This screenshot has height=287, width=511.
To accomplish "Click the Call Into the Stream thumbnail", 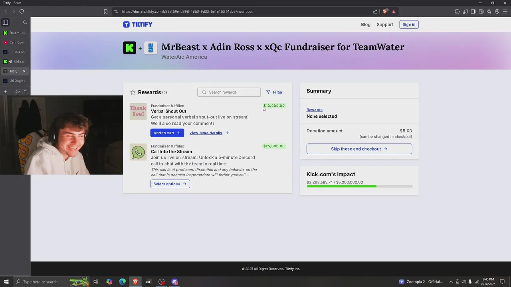I will click(x=138, y=152).
